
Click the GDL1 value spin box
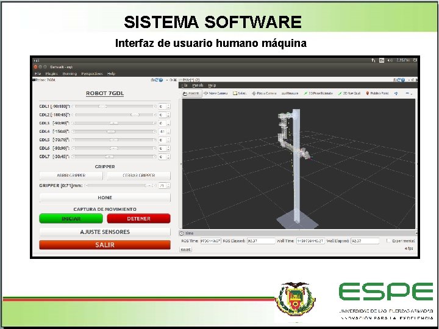tap(164, 106)
